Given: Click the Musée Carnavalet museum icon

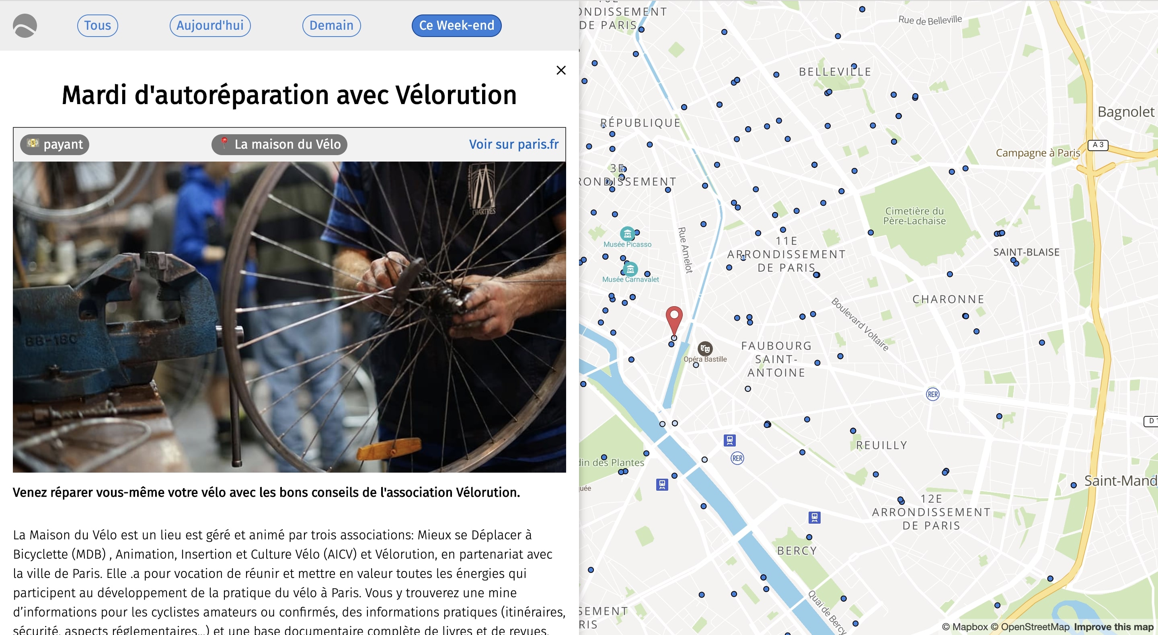Looking at the screenshot, I should click(x=630, y=269).
